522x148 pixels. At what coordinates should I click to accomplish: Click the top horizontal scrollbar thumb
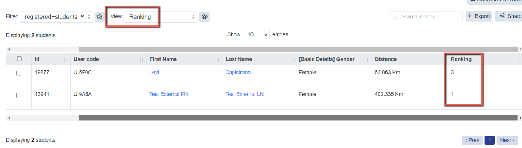(x=298, y=49)
